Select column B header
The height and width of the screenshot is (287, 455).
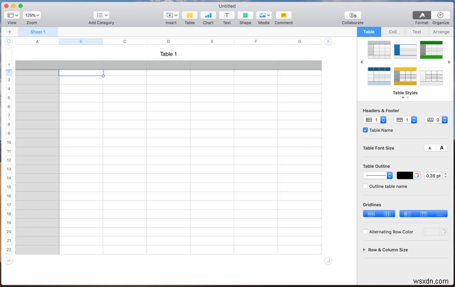click(81, 41)
